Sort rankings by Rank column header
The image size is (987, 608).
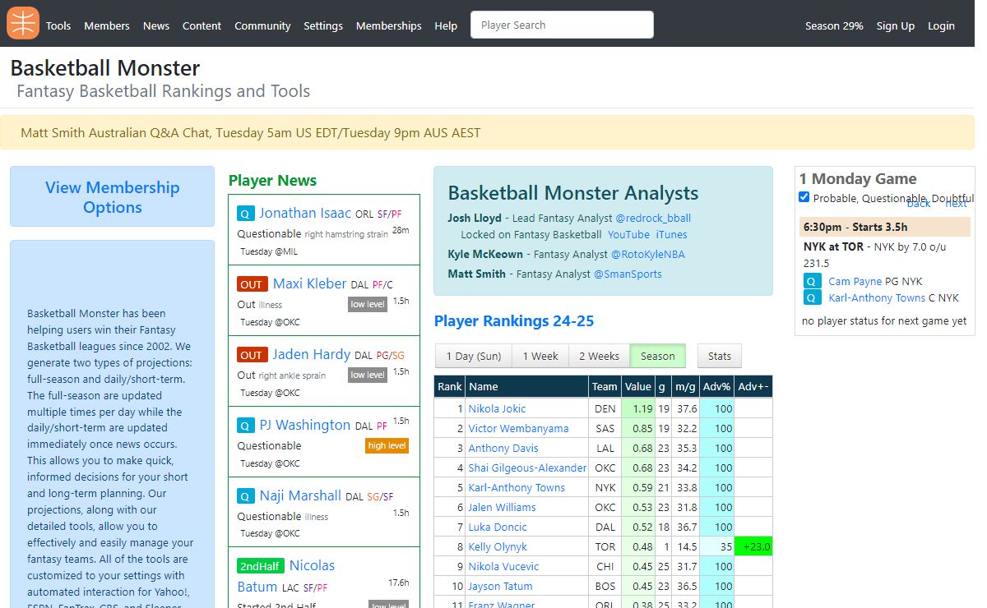[x=449, y=386]
